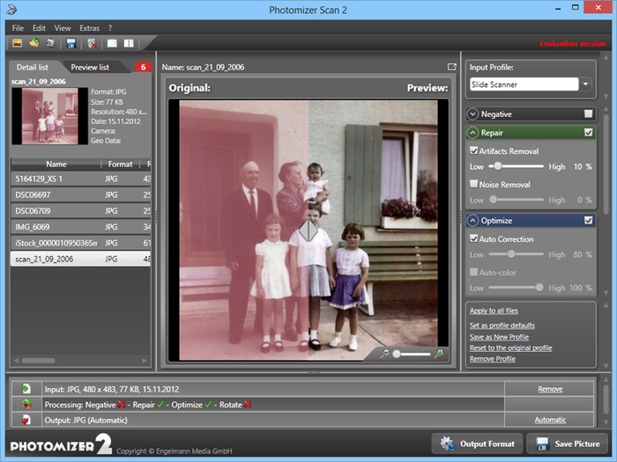Click the zoom in magnifier icon
This screenshot has width=617, height=462.
pyautogui.click(x=439, y=353)
